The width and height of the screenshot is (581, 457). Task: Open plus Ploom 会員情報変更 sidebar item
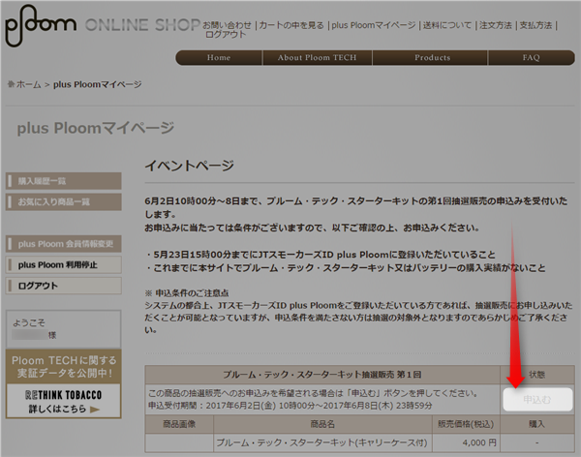coord(63,244)
